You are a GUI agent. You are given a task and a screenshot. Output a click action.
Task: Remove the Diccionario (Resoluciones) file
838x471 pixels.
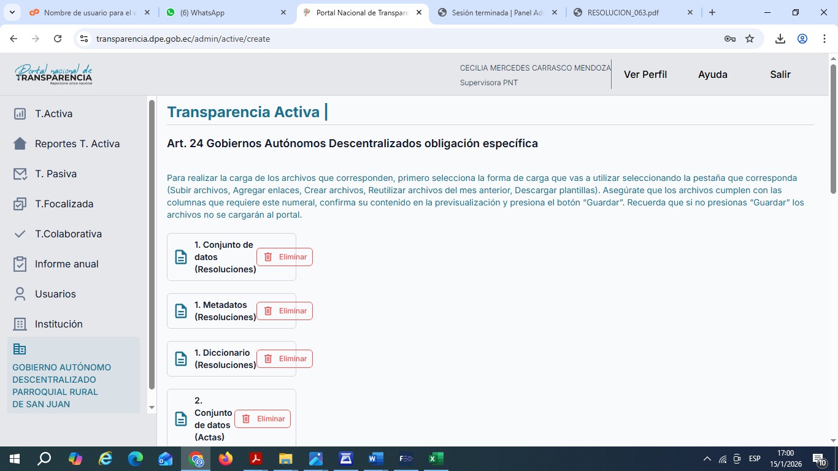285,359
